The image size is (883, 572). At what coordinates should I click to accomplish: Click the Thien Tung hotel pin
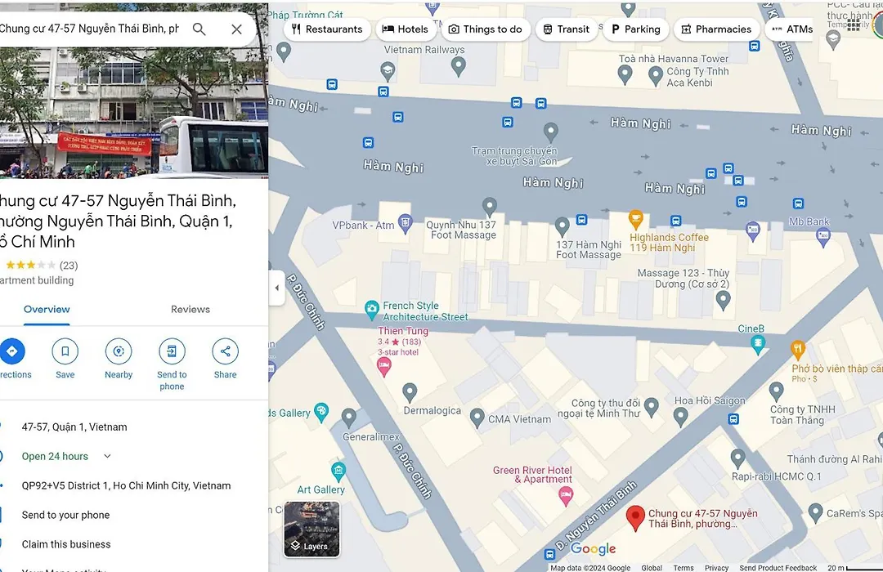tap(384, 367)
